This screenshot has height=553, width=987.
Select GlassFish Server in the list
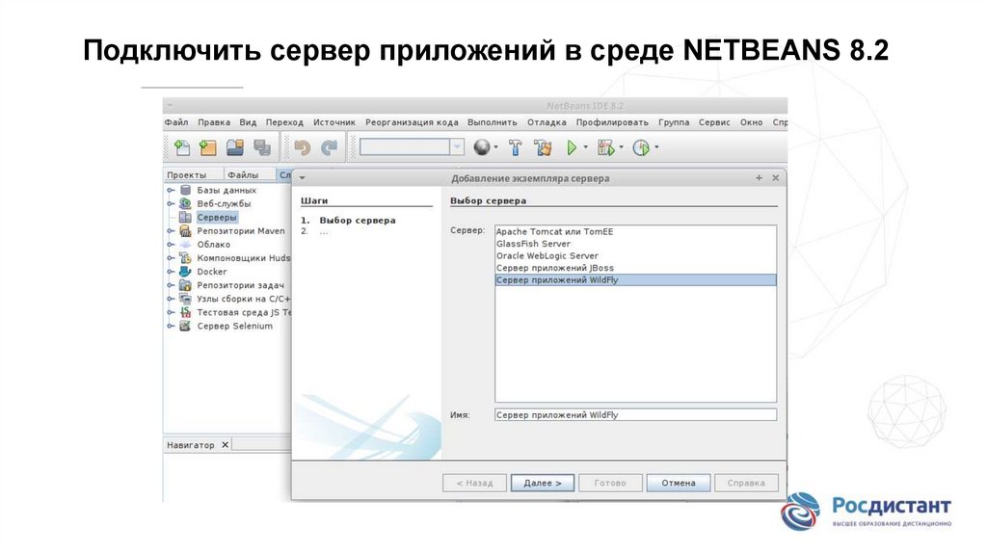click(636, 244)
